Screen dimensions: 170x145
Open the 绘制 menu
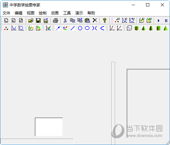43,13
